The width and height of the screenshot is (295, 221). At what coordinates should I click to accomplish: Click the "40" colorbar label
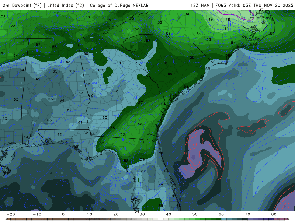tap(169, 214)
